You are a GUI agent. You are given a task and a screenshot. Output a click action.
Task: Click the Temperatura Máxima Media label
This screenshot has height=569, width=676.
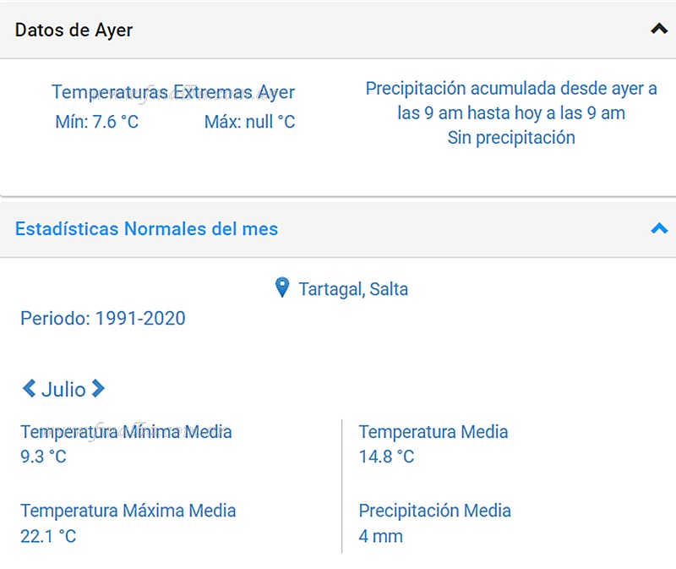128,511
